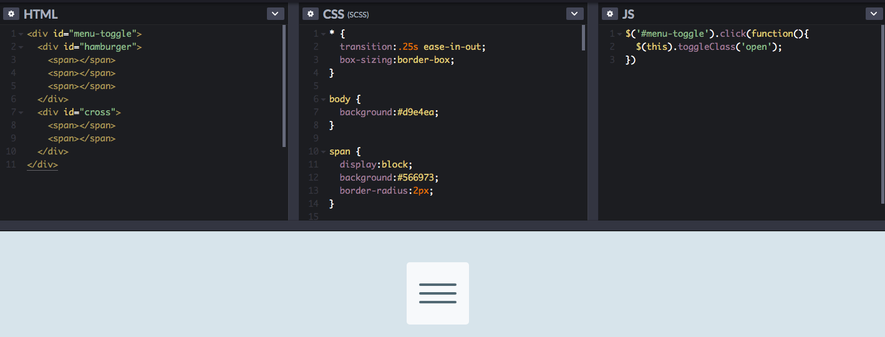Screen dimensions: 885x337
Task: Fold the span rule in CSS
Action: point(323,152)
